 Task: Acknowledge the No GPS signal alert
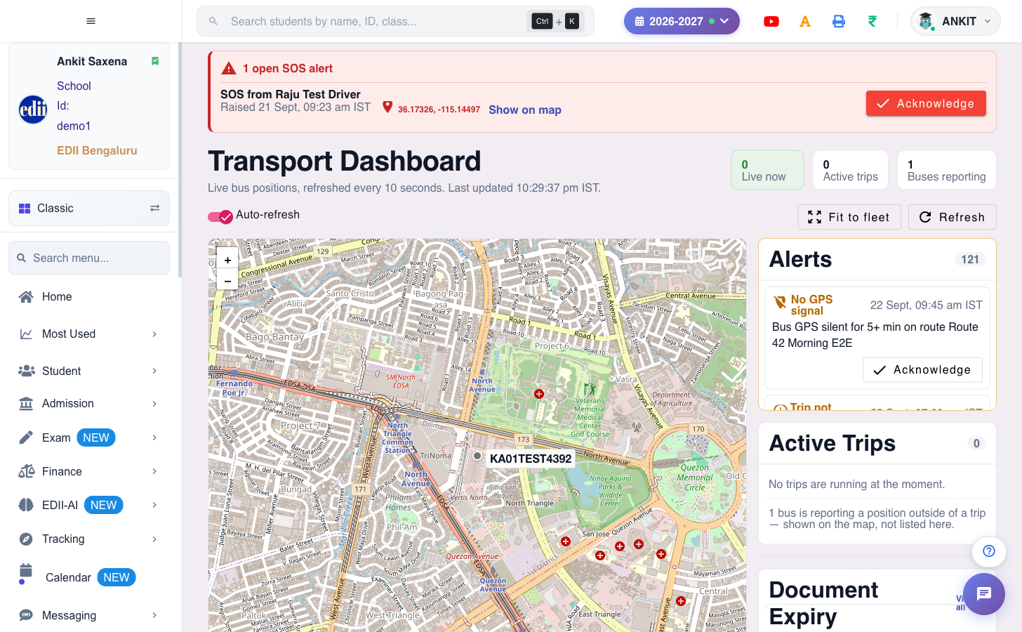tap(922, 369)
